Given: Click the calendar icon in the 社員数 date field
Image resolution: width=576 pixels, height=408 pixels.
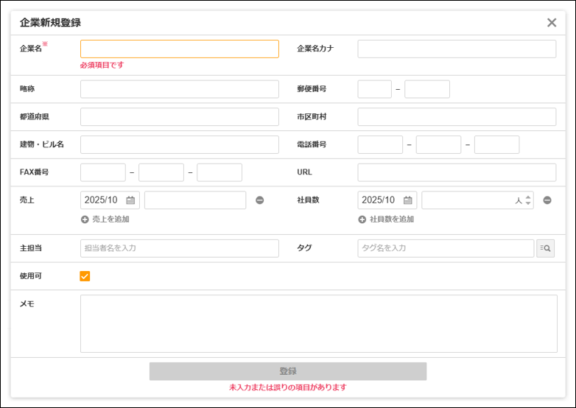Looking at the screenshot, I should coord(407,200).
